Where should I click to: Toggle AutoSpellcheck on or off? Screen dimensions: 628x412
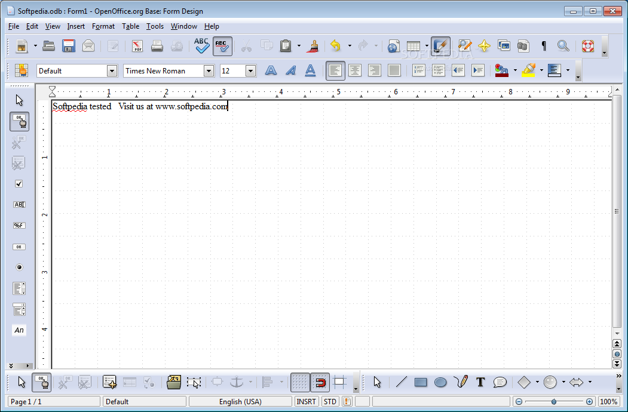[222, 46]
